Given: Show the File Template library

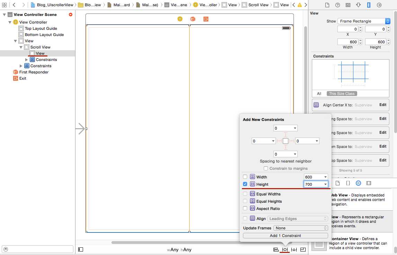Looking at the screenshot, I should (x=337, y=183).
